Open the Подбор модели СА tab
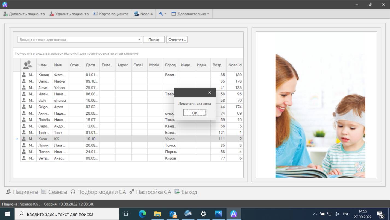The width and height of the screenshot is (390, 220). [x=98, y=192]
